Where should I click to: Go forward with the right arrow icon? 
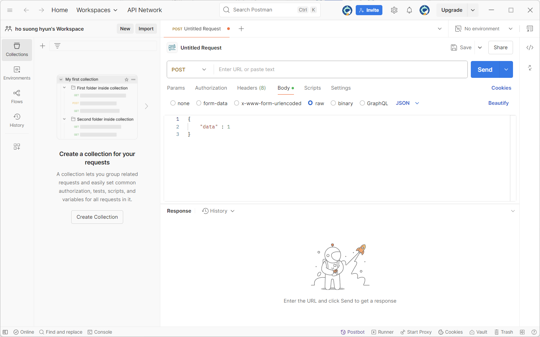click(x=41, y=10)
